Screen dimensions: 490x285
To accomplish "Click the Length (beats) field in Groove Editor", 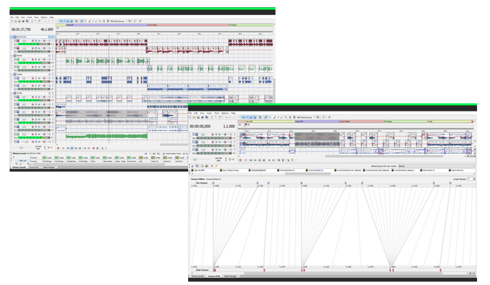I will [470, 179].
